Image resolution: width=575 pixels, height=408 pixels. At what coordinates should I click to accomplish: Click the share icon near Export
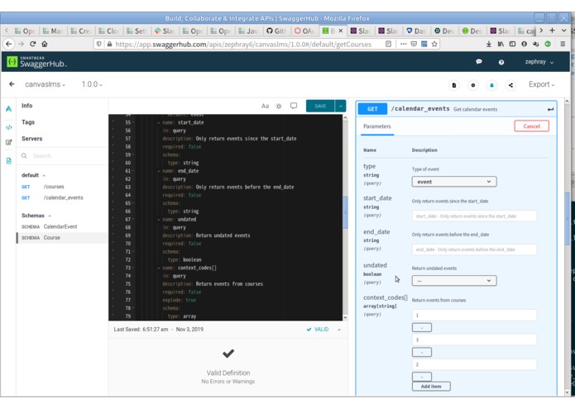pyautogui.click(x=510, y=85)
